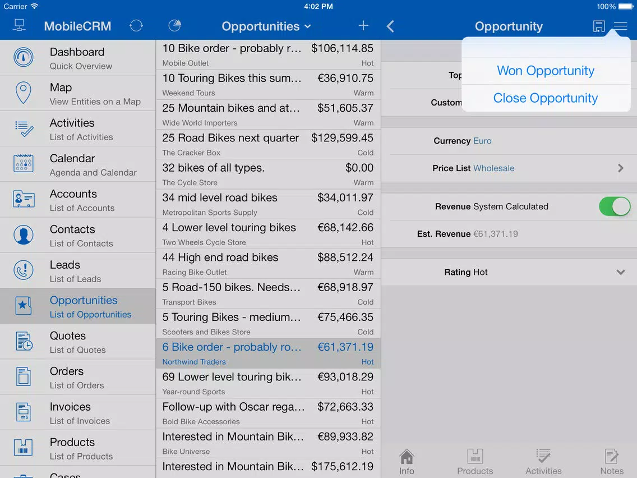The height and width of the screenshot is (478, 637).
Task: Open the Invoices icon
Action: click(x=23, y=412)
